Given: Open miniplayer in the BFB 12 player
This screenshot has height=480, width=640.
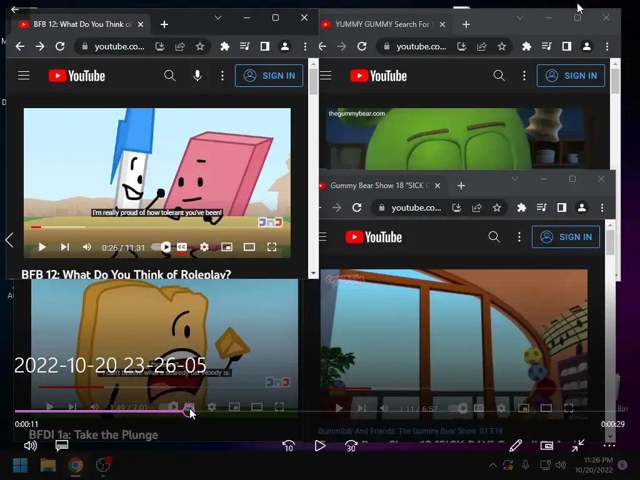Looking at the screenshot, I should [226, 247].
